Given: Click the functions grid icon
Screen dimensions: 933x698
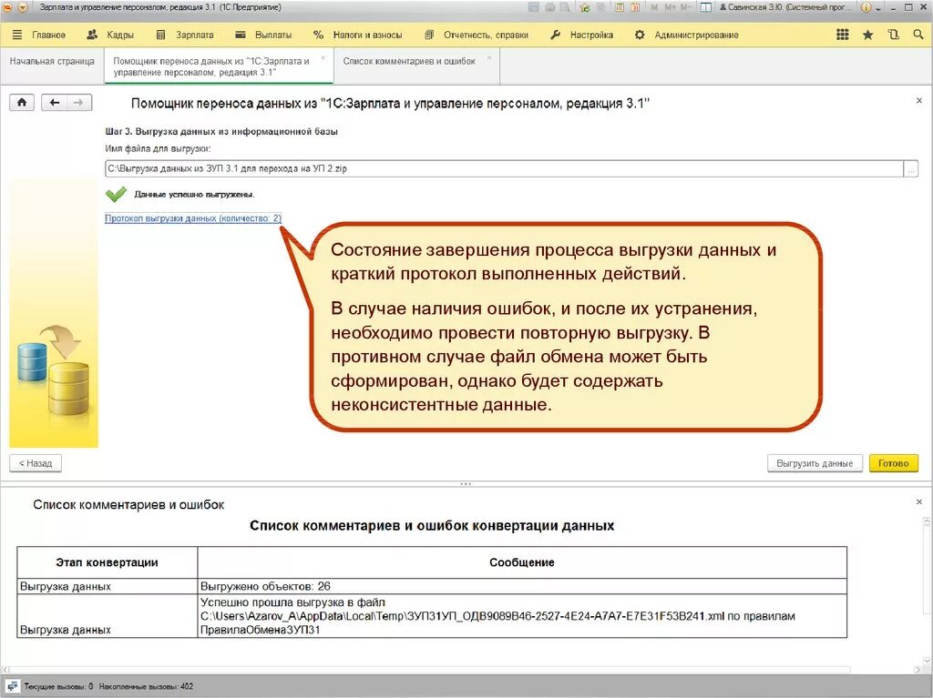Looking at the screenshot, I should [843, 35].
